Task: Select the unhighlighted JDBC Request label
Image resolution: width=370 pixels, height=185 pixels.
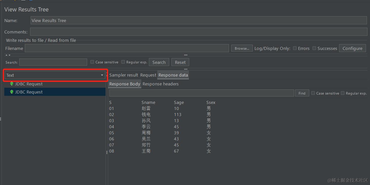Action: click(x=29, y=84)
